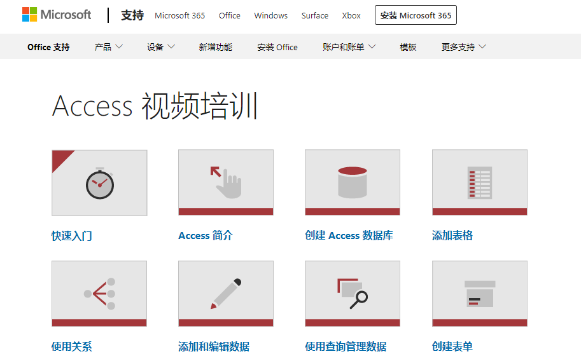Viewport: 581px width, 361px height.
Task: Open Surface in top navigation
Action: 314,15
